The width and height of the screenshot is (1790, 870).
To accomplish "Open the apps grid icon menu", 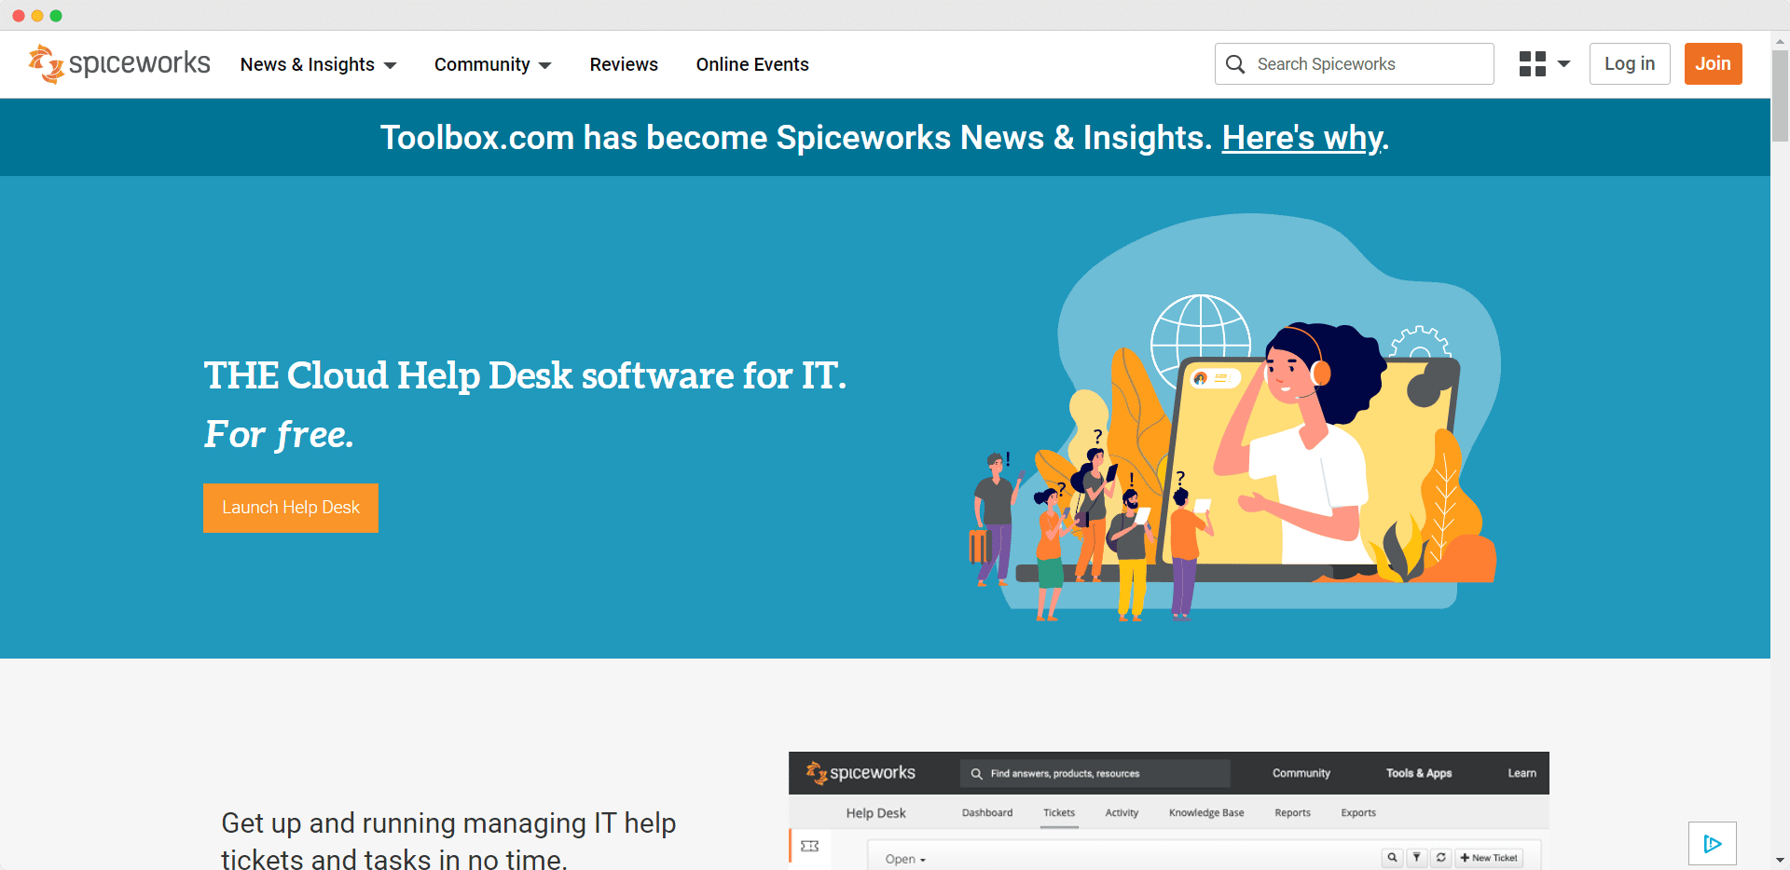I will pos(1533,64).
